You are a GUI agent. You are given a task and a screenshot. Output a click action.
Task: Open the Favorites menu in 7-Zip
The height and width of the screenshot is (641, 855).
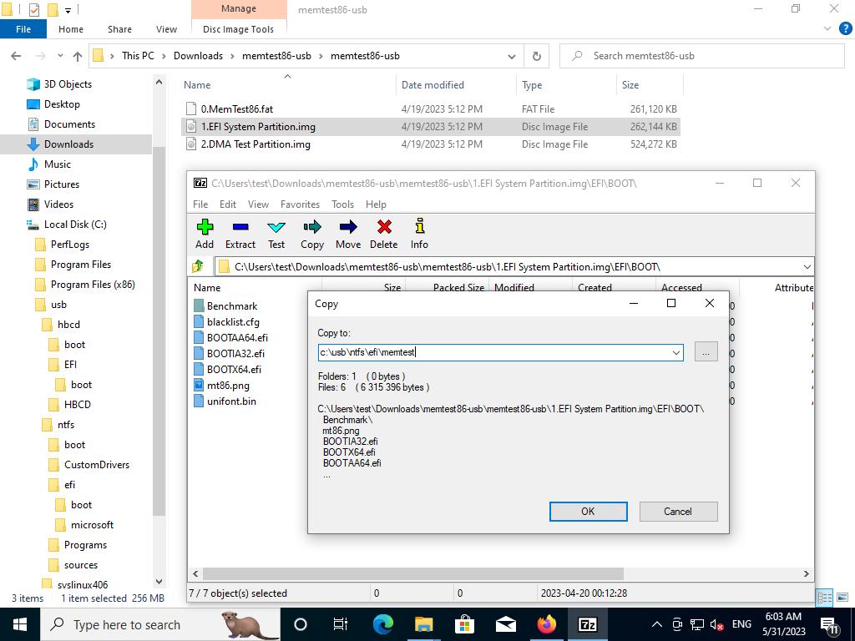click(300, 204)
